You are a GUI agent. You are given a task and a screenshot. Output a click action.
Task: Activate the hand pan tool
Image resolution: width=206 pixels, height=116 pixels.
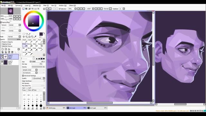pyautogui.click(x=32, y=37)
